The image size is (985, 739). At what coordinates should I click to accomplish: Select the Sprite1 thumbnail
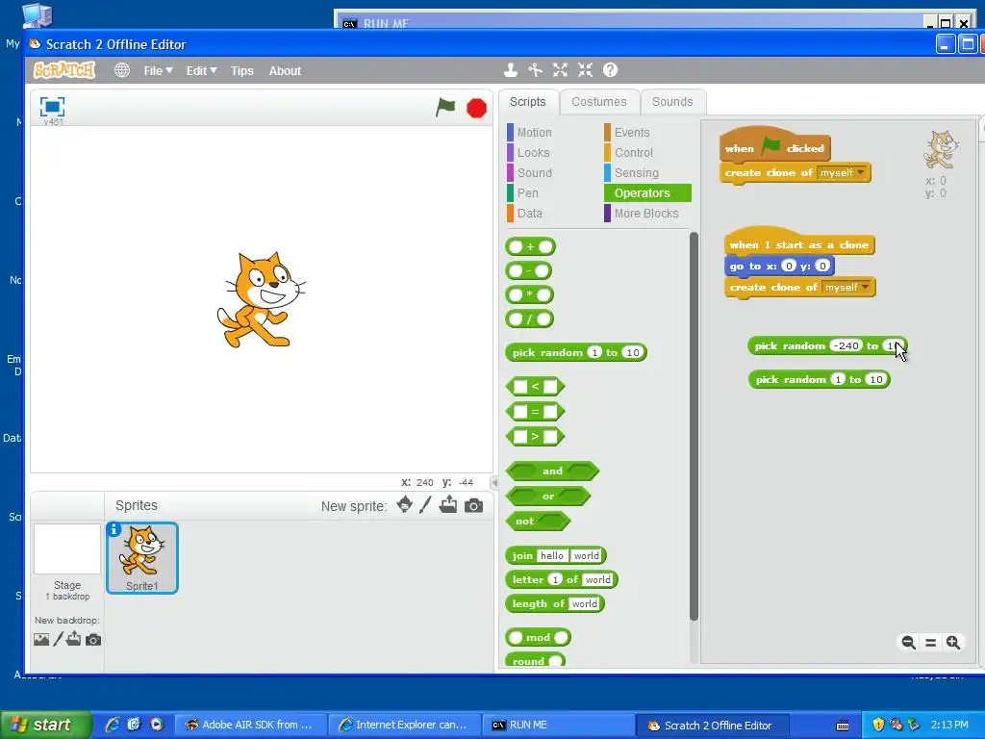[x=142, y=557]
